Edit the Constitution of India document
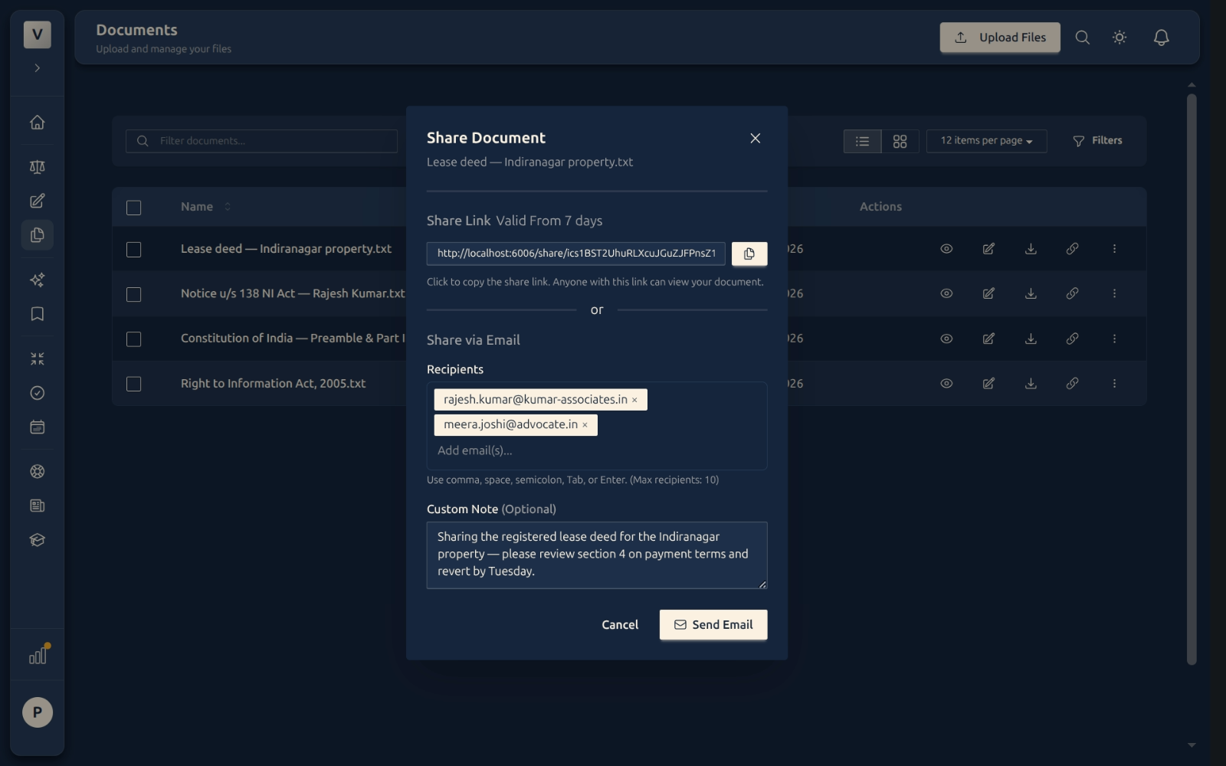Viewport: 1226px width, 766px height. tap(988, 339)
